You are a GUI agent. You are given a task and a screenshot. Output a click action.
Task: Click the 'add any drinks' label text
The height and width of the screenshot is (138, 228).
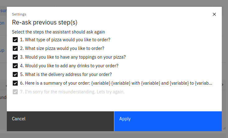click(x=69, y=66)
